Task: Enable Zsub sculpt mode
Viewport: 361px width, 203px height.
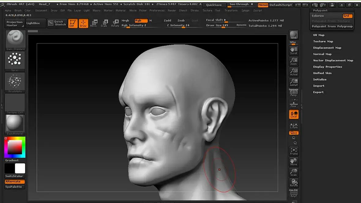Action: 181,21
